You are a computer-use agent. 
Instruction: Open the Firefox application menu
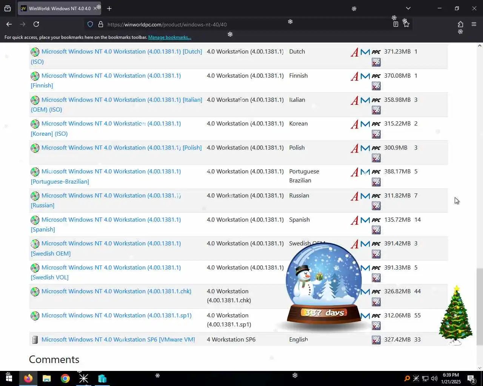474,24
